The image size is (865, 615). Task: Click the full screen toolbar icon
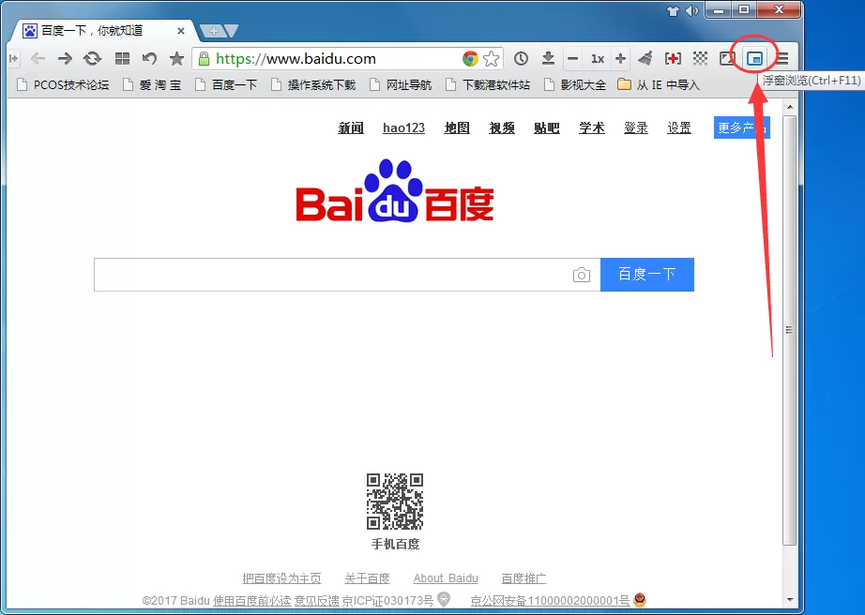pos(727,58)
